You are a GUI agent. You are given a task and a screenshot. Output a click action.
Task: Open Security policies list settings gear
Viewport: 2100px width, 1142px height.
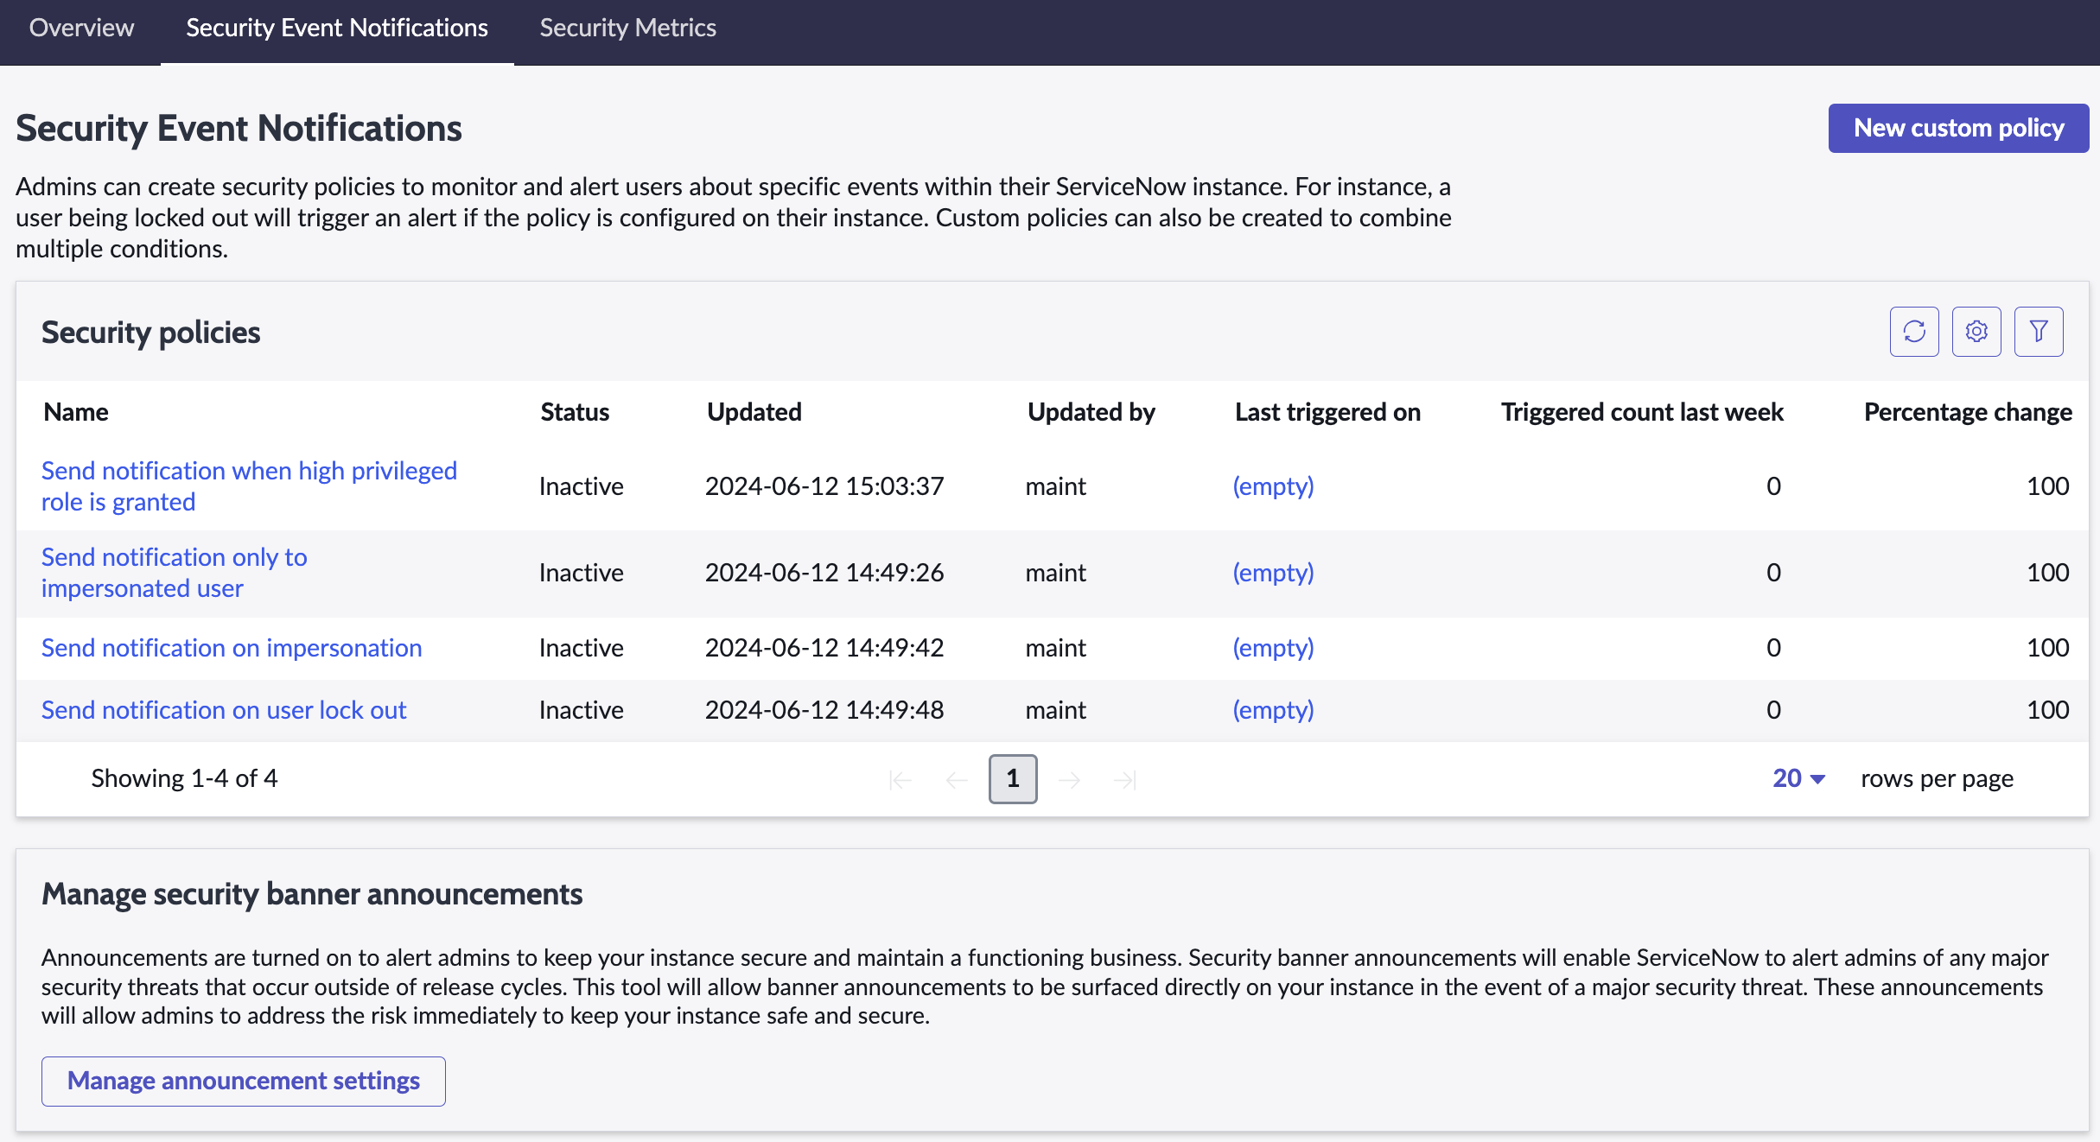[x=1976, y=332]
